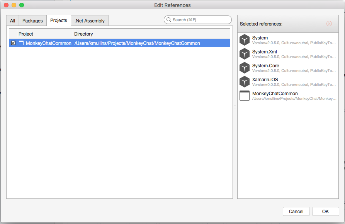Image resolution: width=345 pixels, height=224 pixels.
Task: Remove selected reference using the circled X icon
Action: (x=329, y=24)
